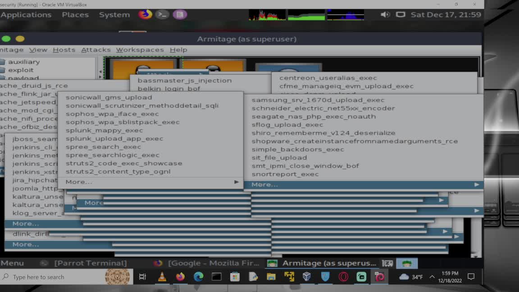Launch VLC from the Windows taskbar
This screenshot has height=292, width=519.
point(162,277)
